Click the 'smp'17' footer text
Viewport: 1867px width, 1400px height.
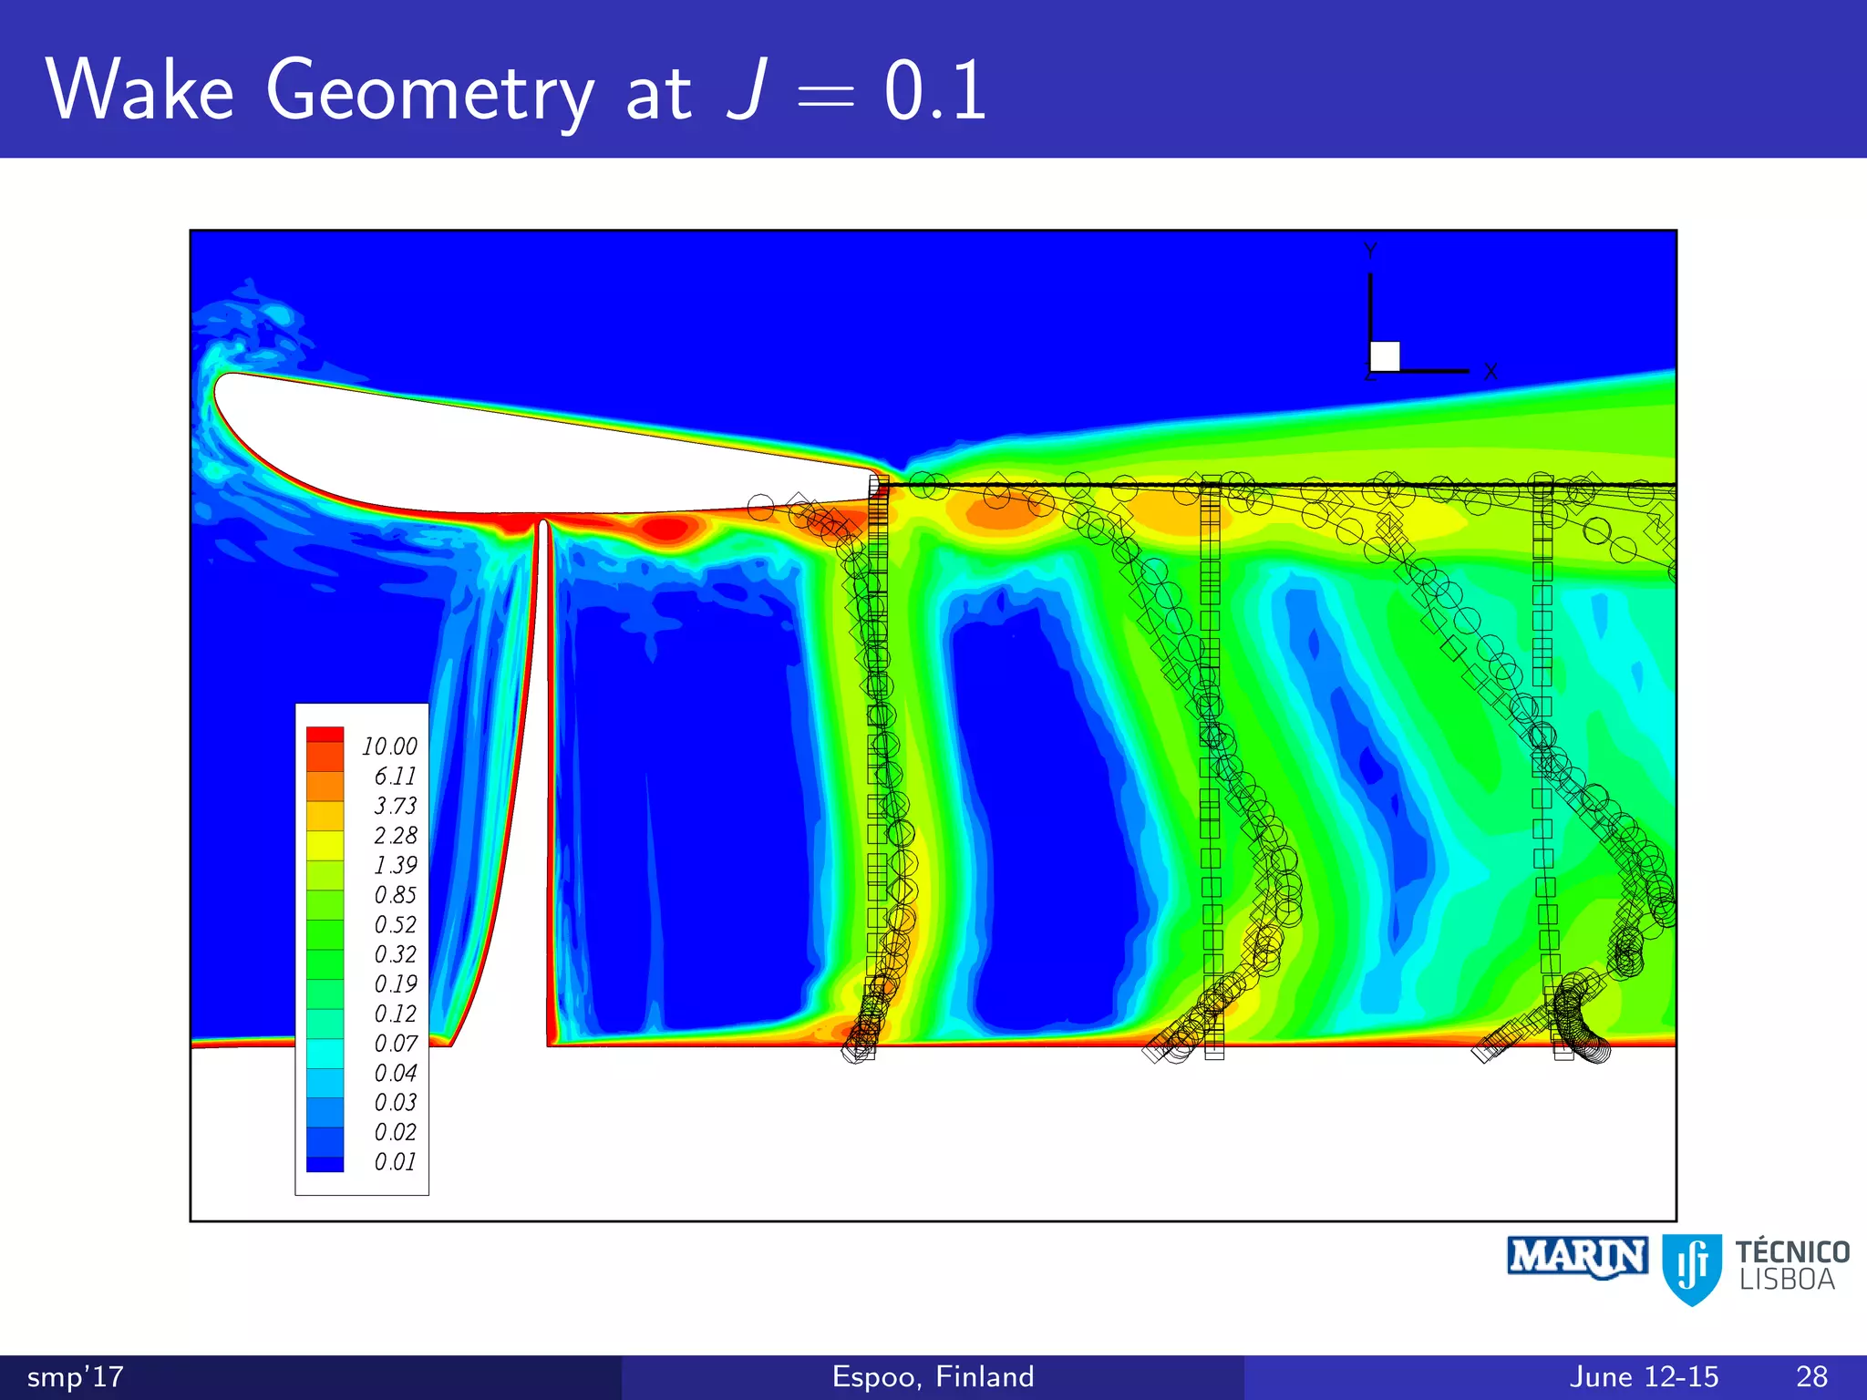[76, 1376]
